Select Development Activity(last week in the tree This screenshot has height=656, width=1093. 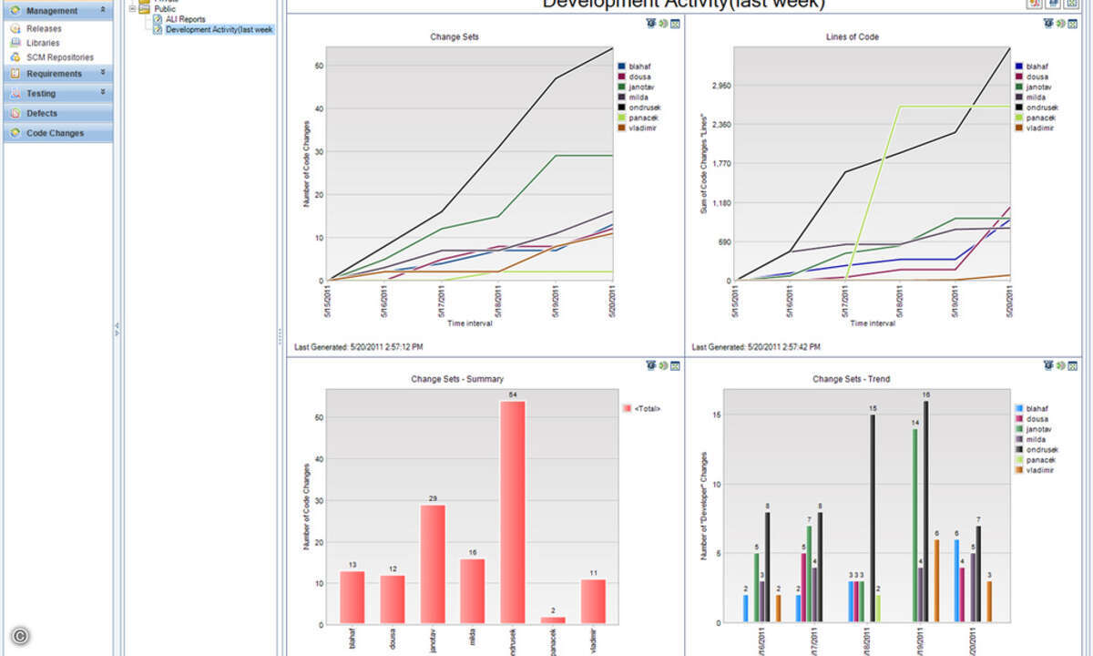(x=219, y=30)
